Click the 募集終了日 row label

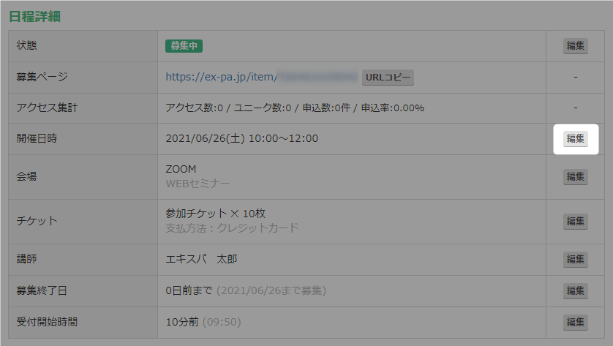tap(42, 290)
